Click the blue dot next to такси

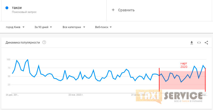click(x=7, y=8)
